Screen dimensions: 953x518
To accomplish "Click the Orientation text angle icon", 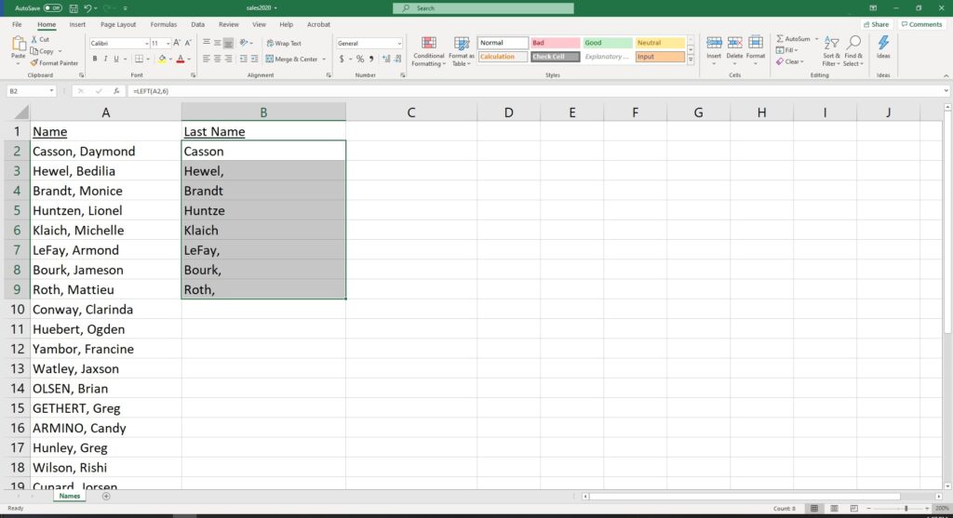I will (x=244, y=43).
